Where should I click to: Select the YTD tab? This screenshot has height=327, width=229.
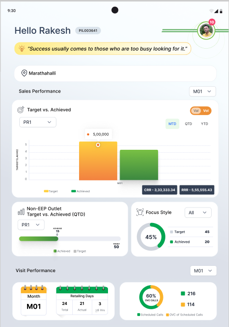pos(204,124)
